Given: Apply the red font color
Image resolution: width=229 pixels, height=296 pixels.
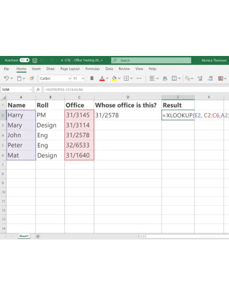Looking at the screenshot, I should point(102,78).
